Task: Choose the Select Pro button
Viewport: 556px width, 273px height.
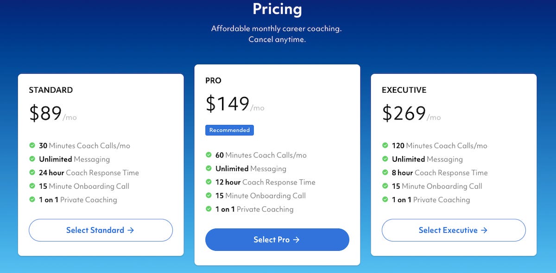Action: pos(277,240)
